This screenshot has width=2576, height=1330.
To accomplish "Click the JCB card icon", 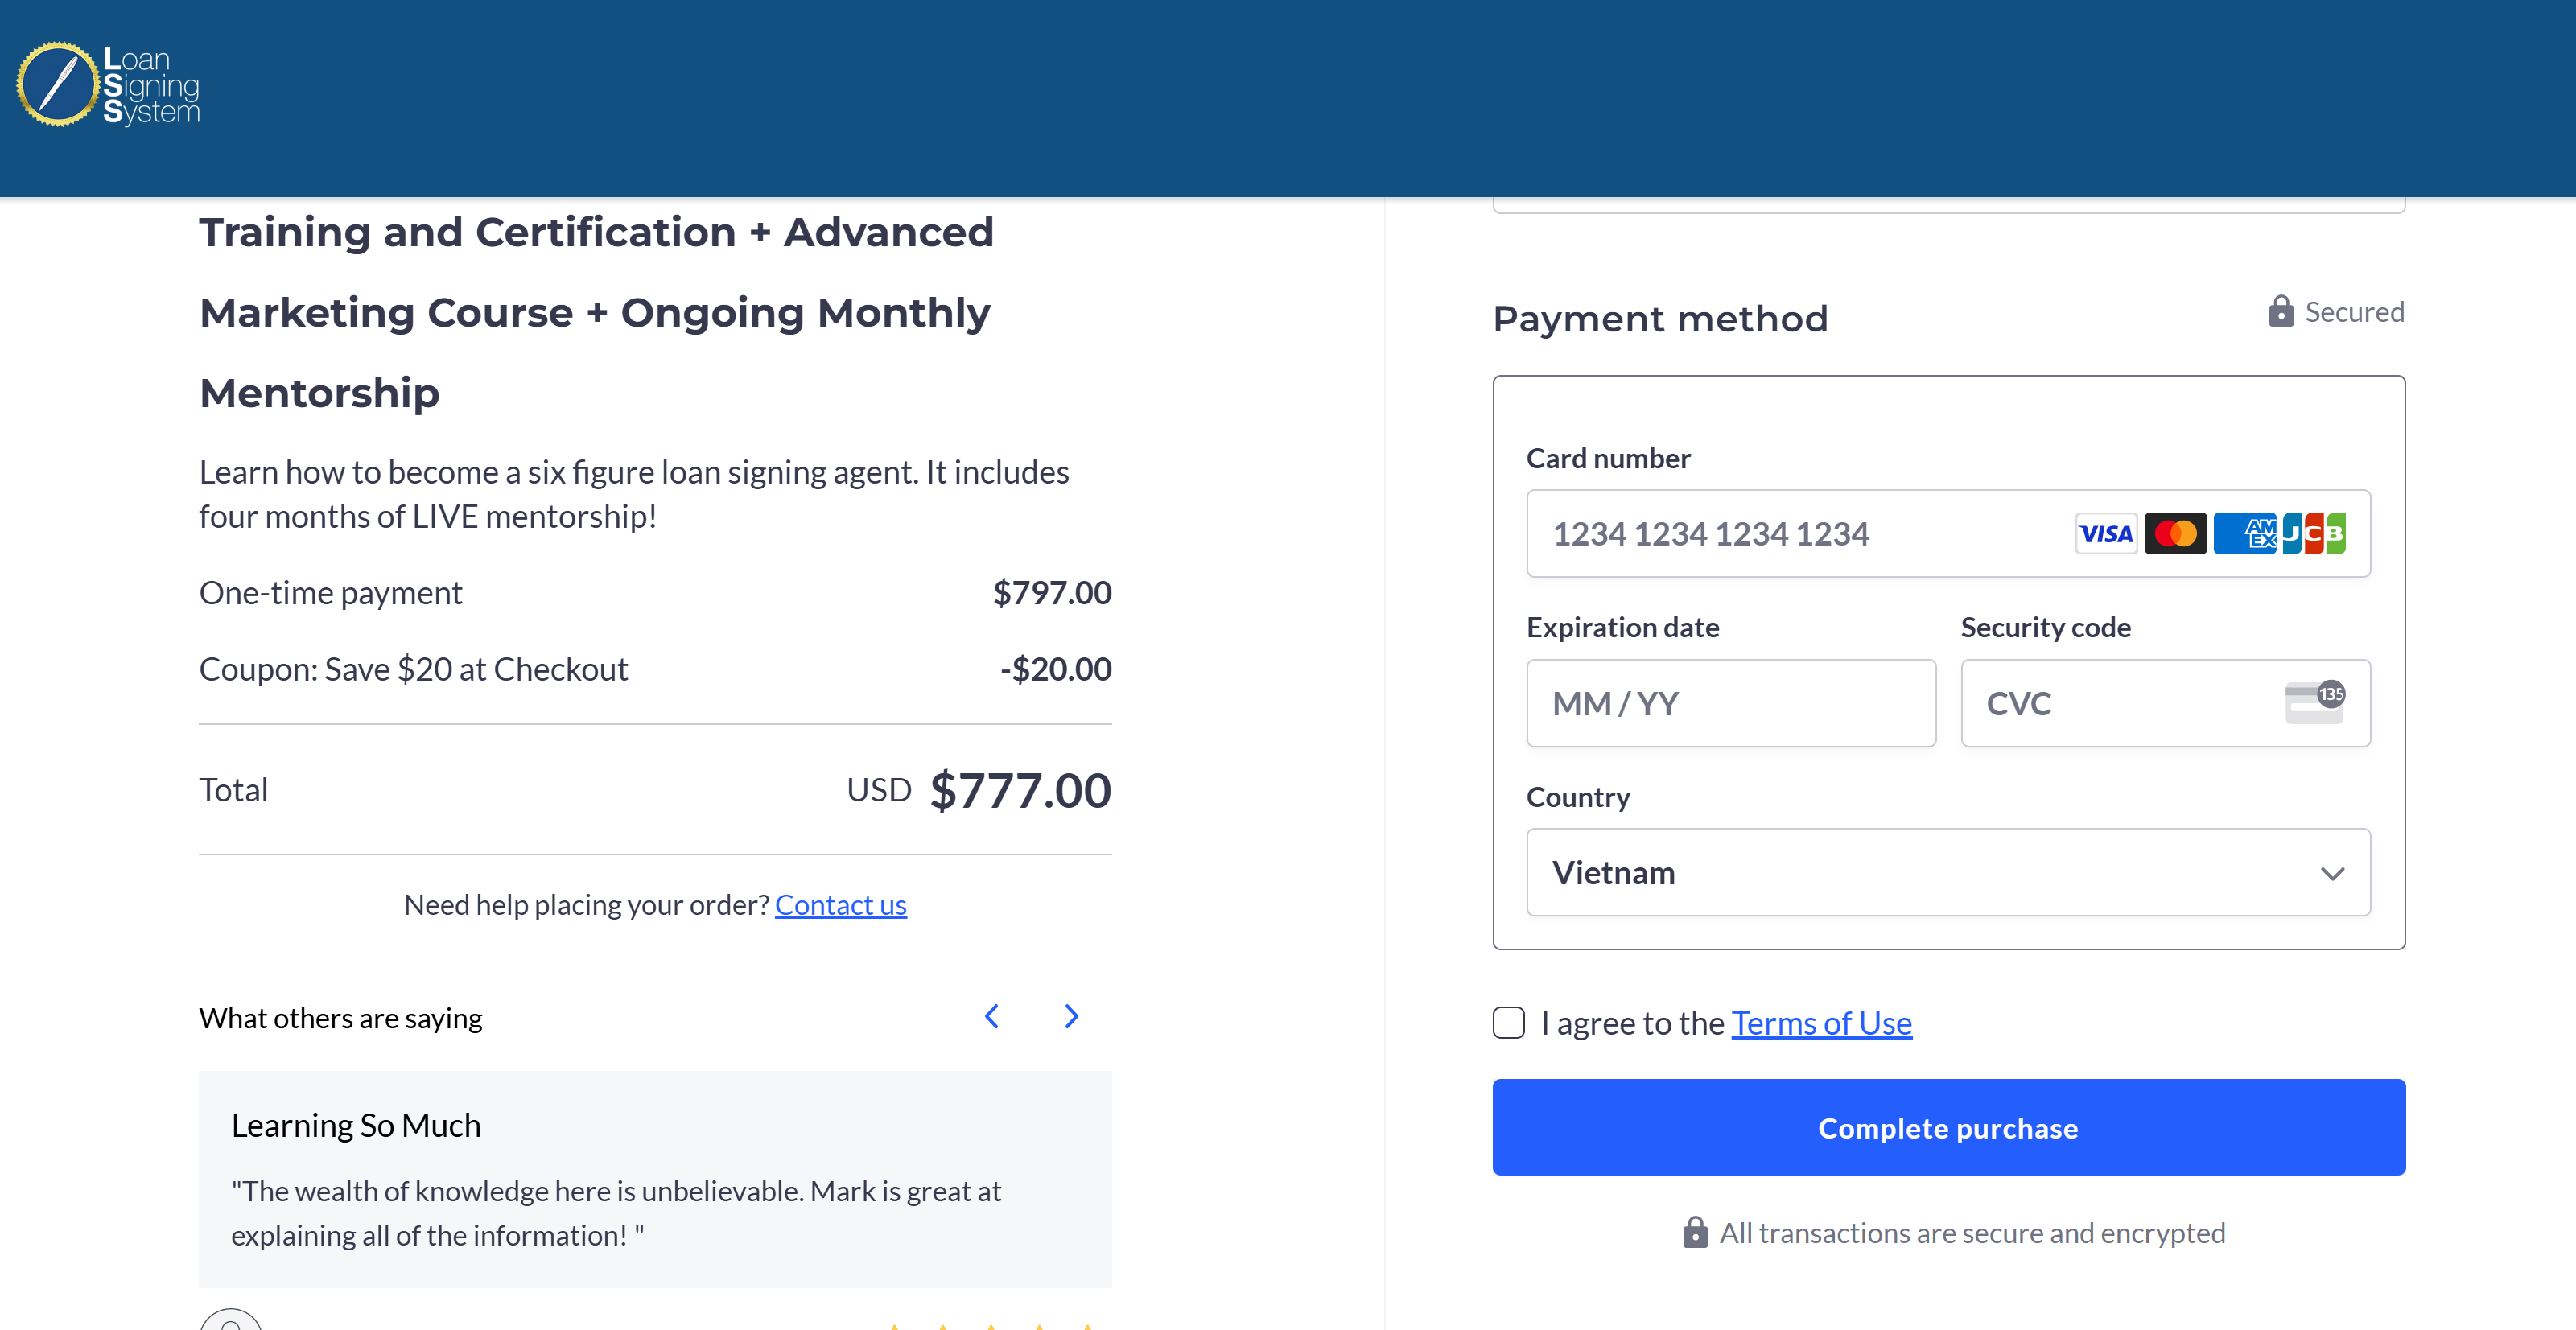I will tap(2314, 534).
